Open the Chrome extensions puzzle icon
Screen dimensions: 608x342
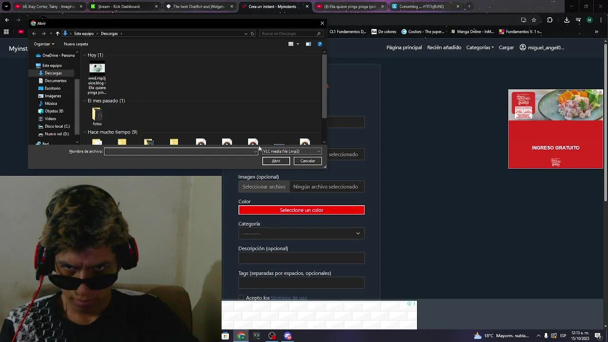[550, 20]
